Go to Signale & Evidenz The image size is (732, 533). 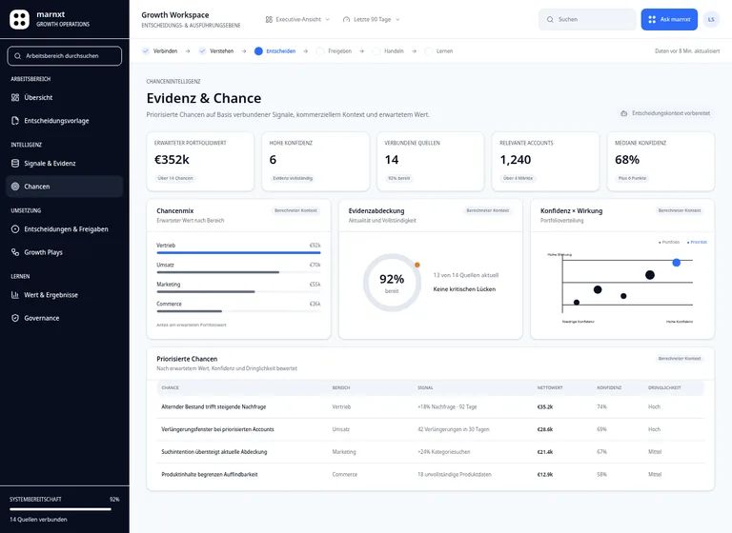pos(65,163)
